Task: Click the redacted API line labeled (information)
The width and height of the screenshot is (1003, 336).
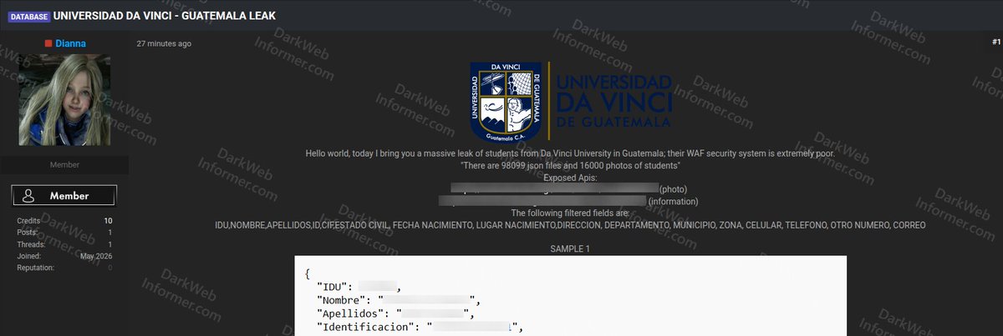Action: [568, 201]
